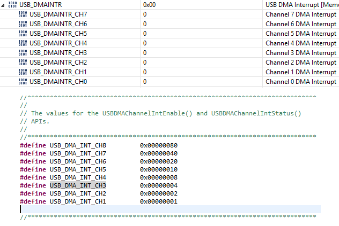Click the USB_DMAINTR_CH1 bitfield icon
The width and height of the screenshot is (339, 226).
[x=23, y=72]
